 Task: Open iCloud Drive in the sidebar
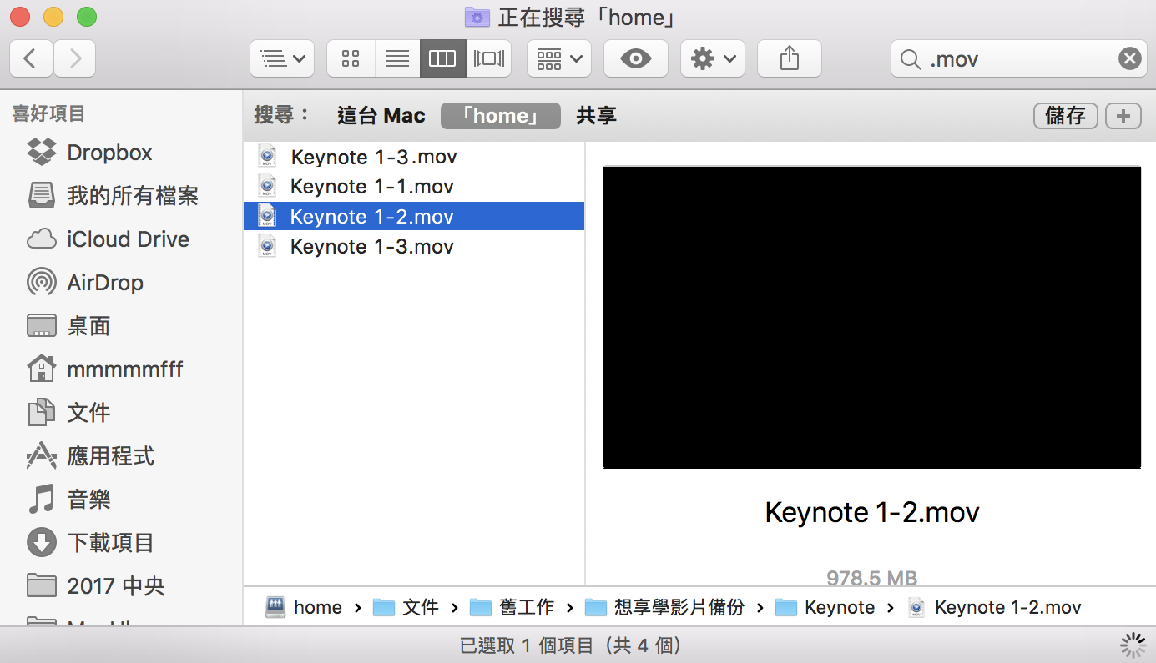tap(128, 239)
